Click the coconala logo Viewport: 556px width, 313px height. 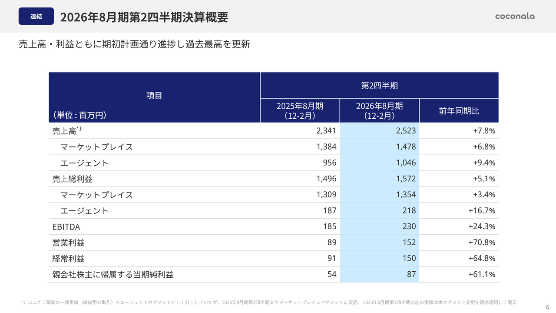[x=515, y=16]
